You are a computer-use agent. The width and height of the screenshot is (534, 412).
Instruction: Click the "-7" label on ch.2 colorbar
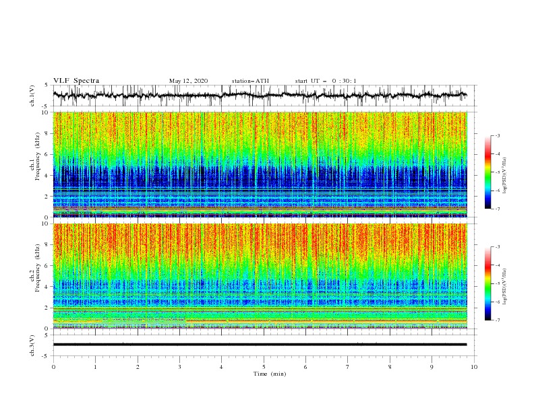click(x=498, y=320)
